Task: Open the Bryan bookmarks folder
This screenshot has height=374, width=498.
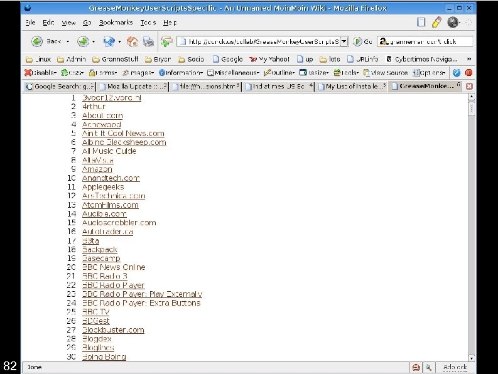Action: coord(158,59)
